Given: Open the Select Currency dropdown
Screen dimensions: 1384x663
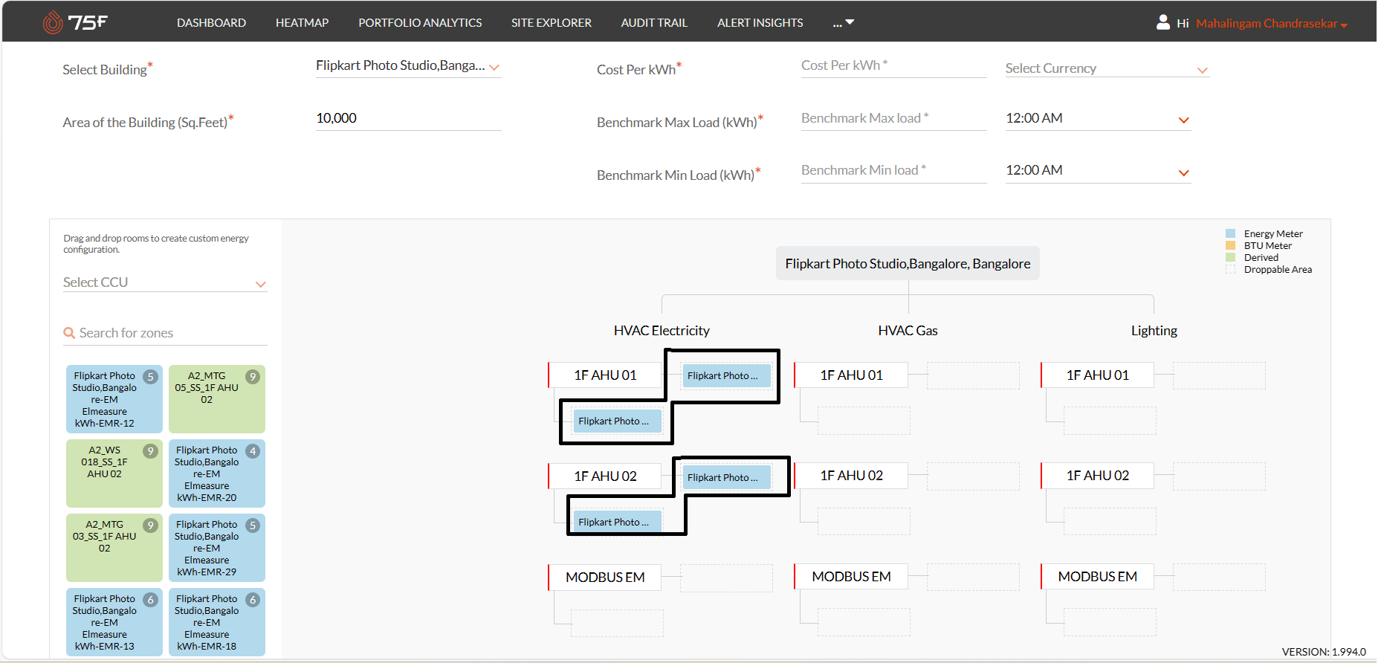Looking at the screenshot, I should 1107,68.
